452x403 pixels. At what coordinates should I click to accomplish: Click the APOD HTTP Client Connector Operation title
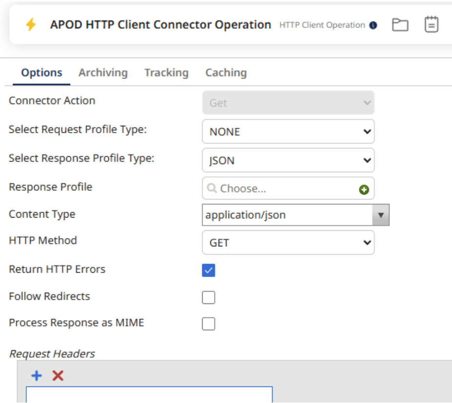[x=161, y=25]
